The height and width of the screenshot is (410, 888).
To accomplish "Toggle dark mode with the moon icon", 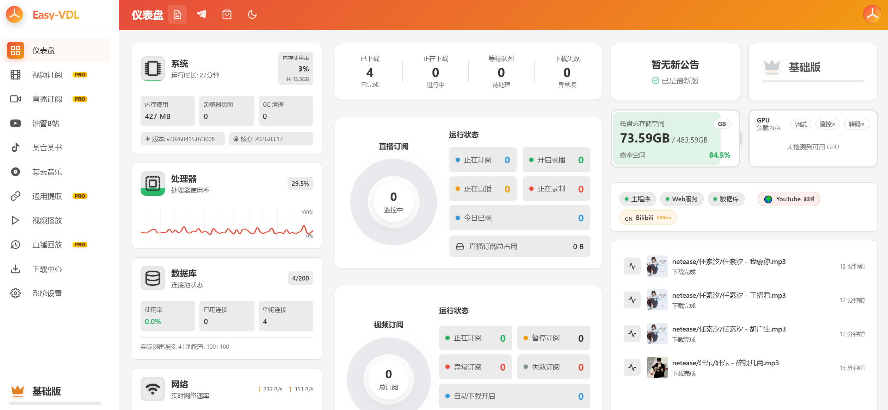I will pos(252,14).
